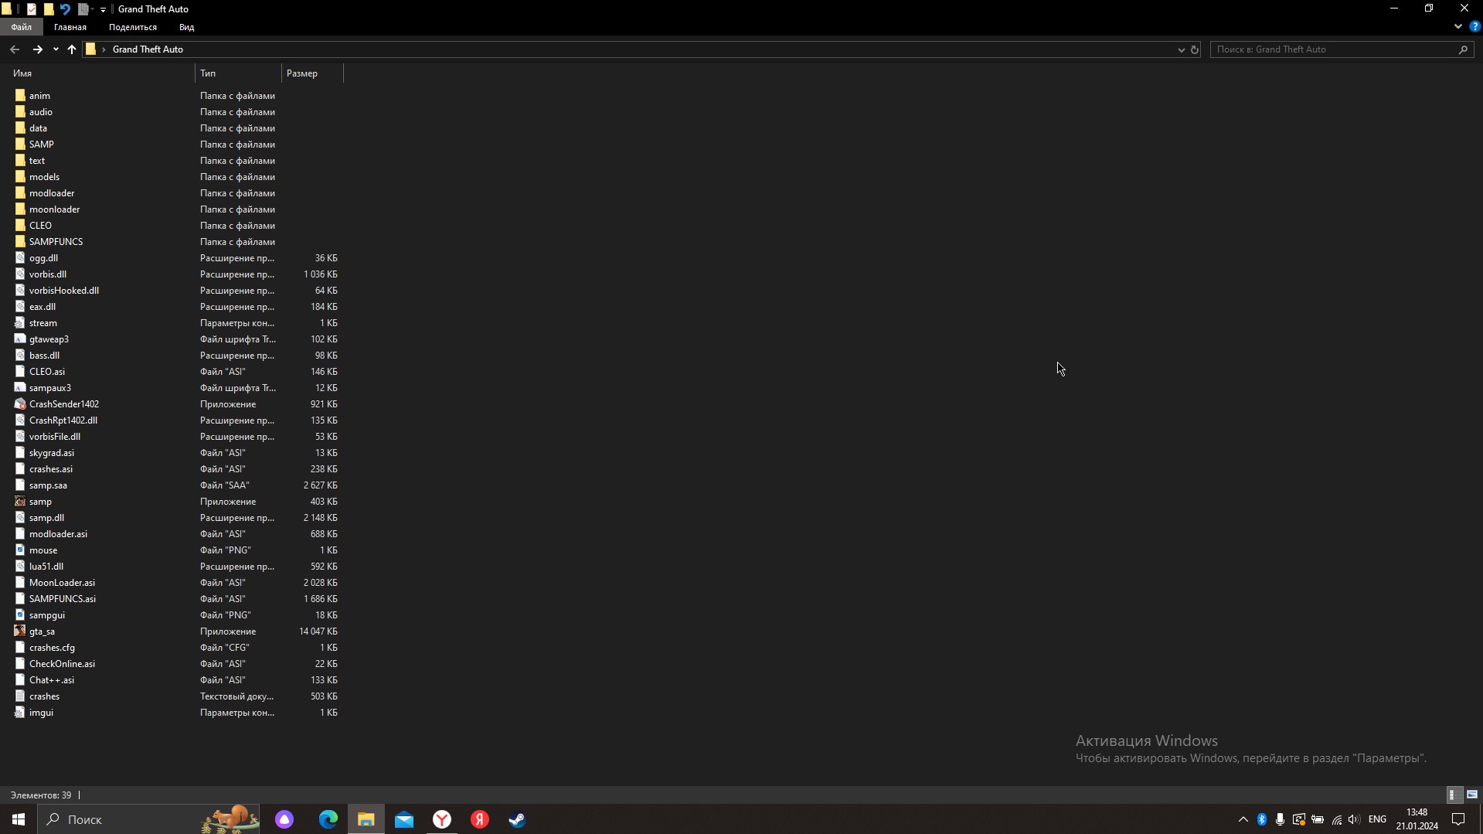Sort files by Размер column header
The height and width of the screenshot is (834, 1483).
click(x=302, y=73)
